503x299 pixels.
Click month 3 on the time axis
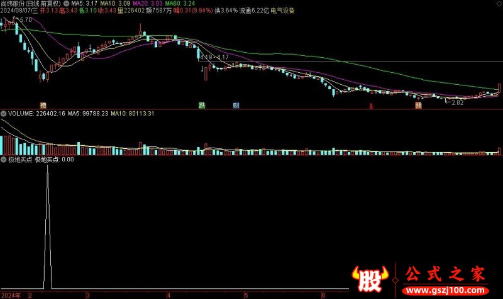click(88, 295)
